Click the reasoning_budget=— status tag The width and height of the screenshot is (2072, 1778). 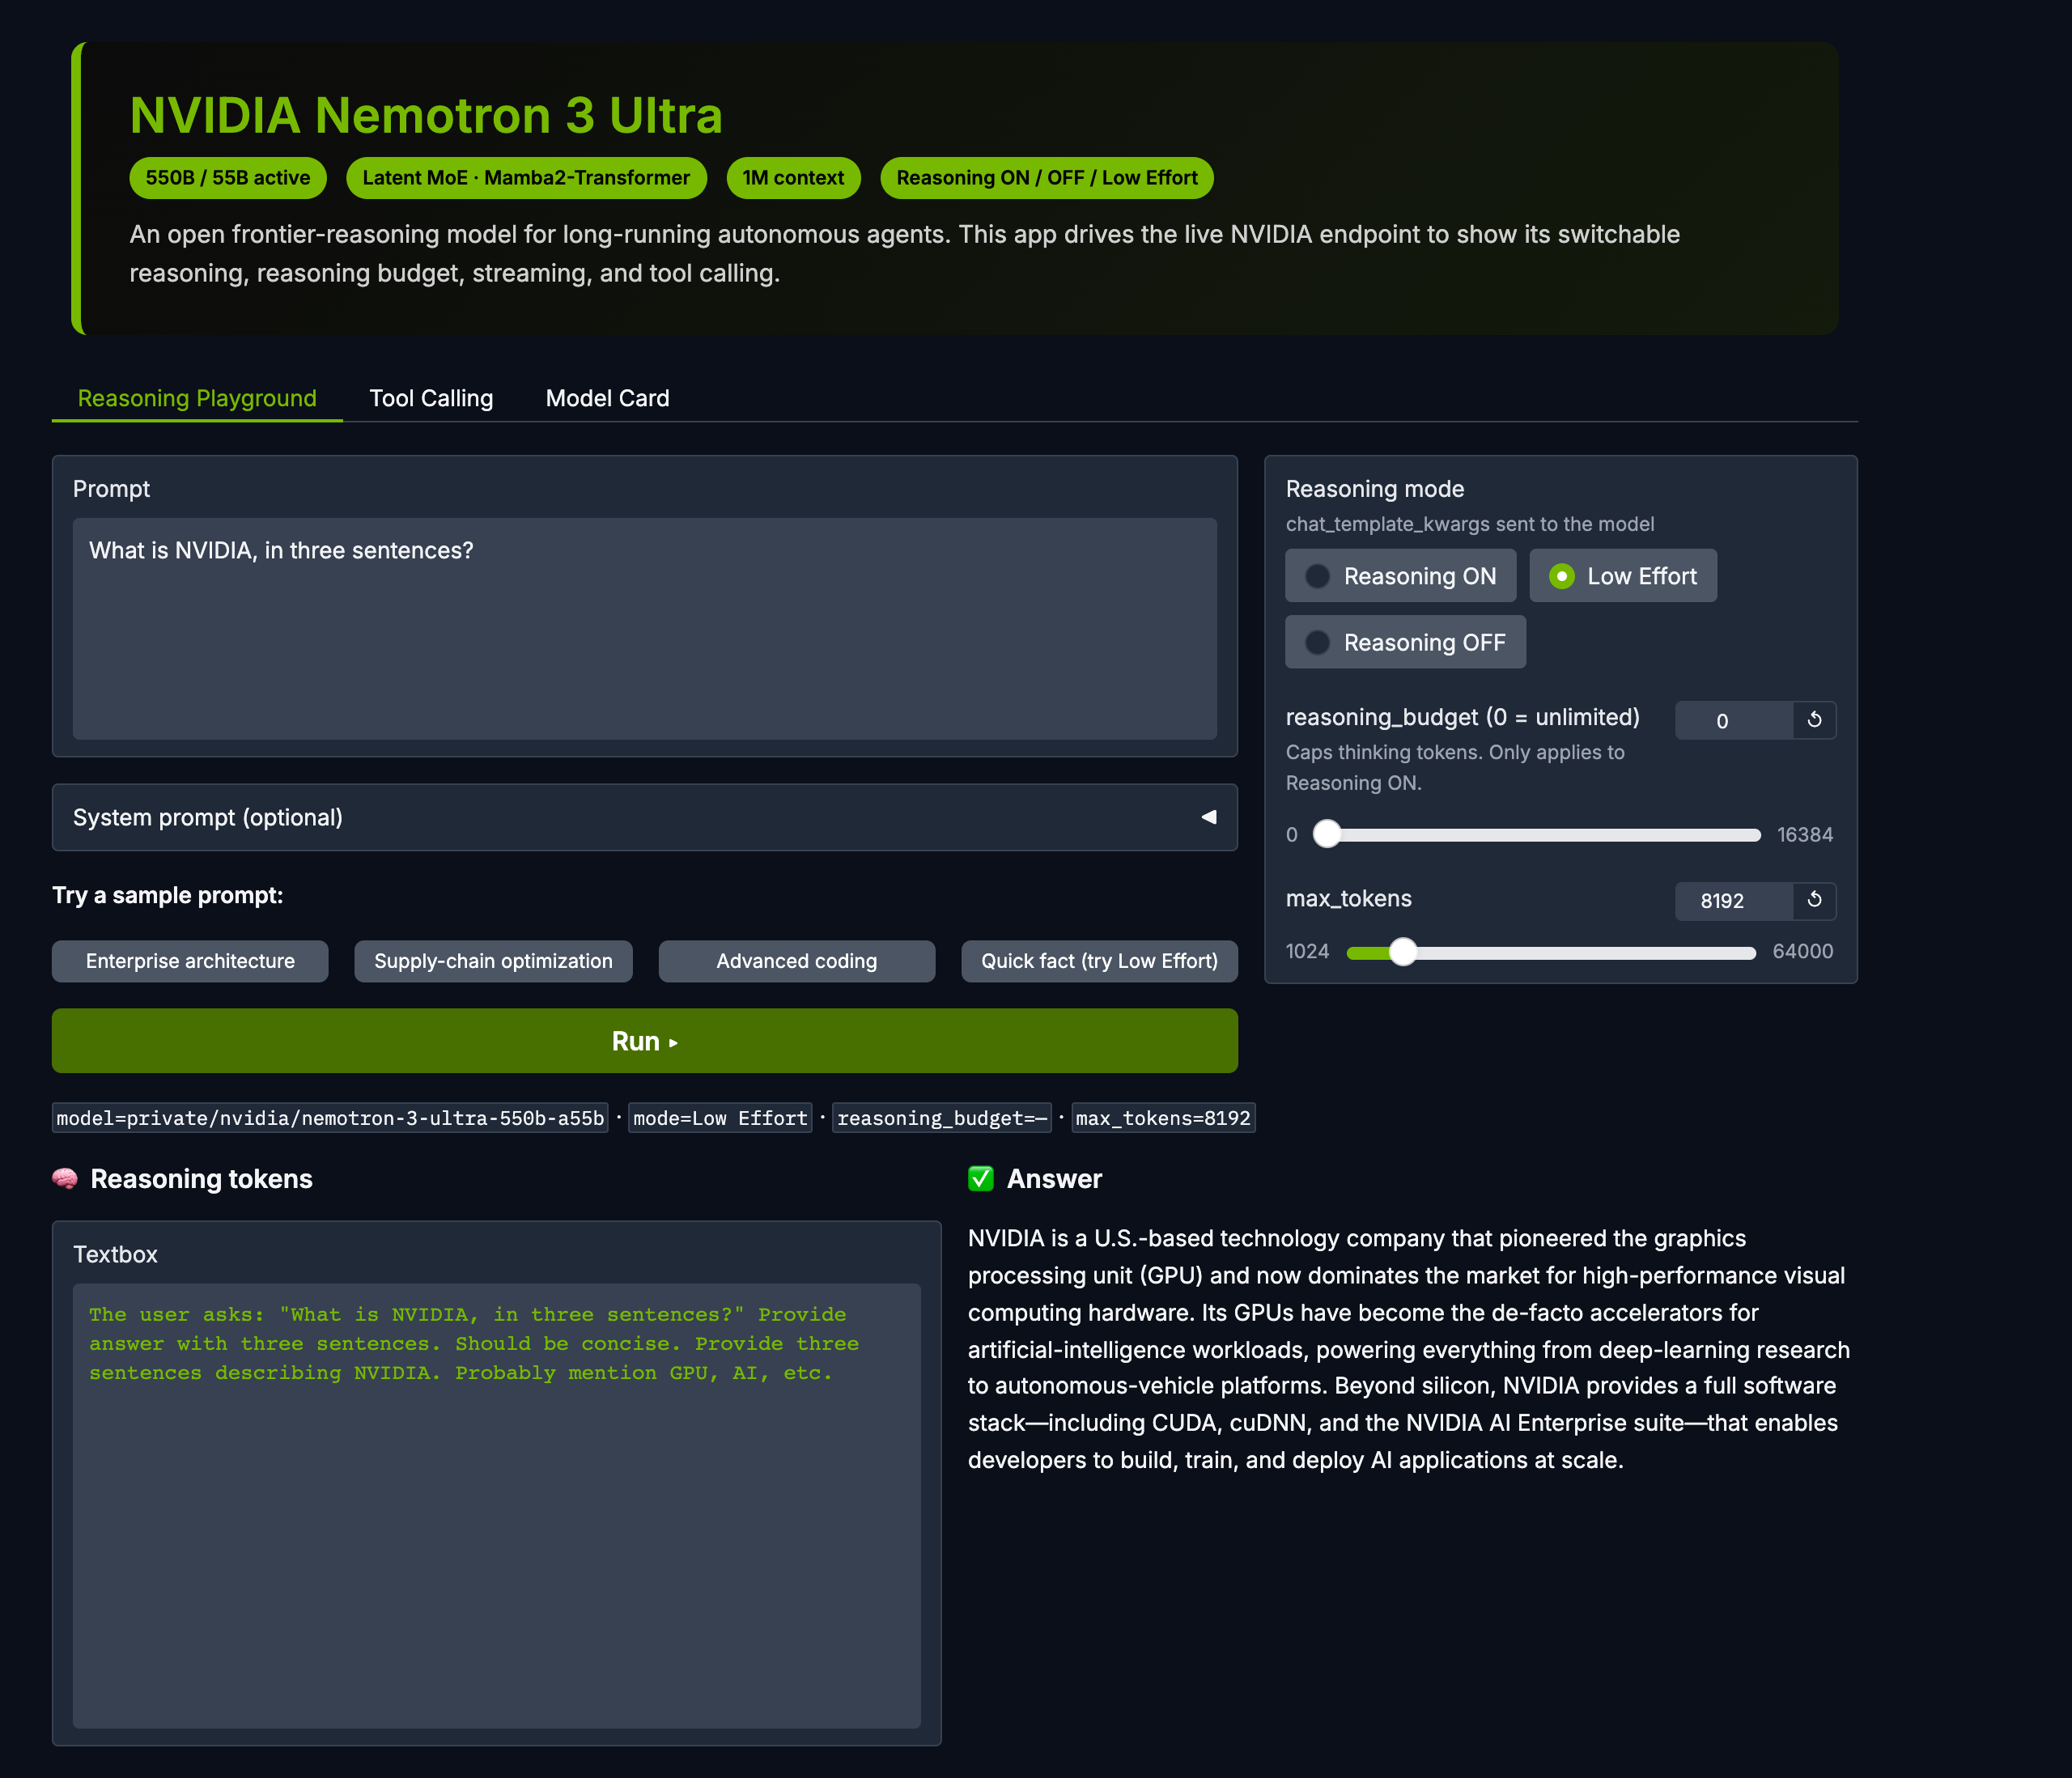(x=942, y=1118)
